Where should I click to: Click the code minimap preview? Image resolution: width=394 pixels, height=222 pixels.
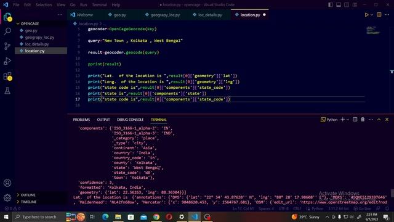373,30
